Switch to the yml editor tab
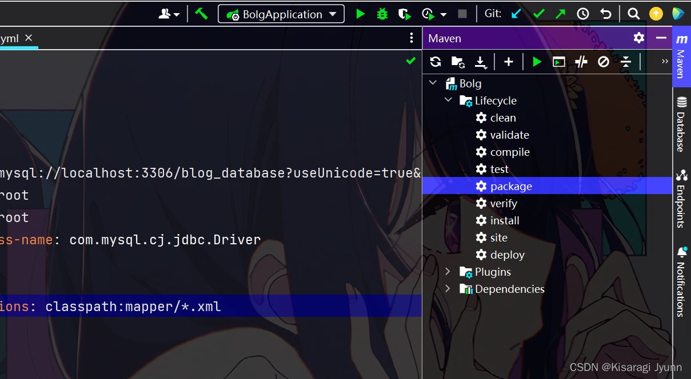Screen dimensions: 691x379 point(9,38)
